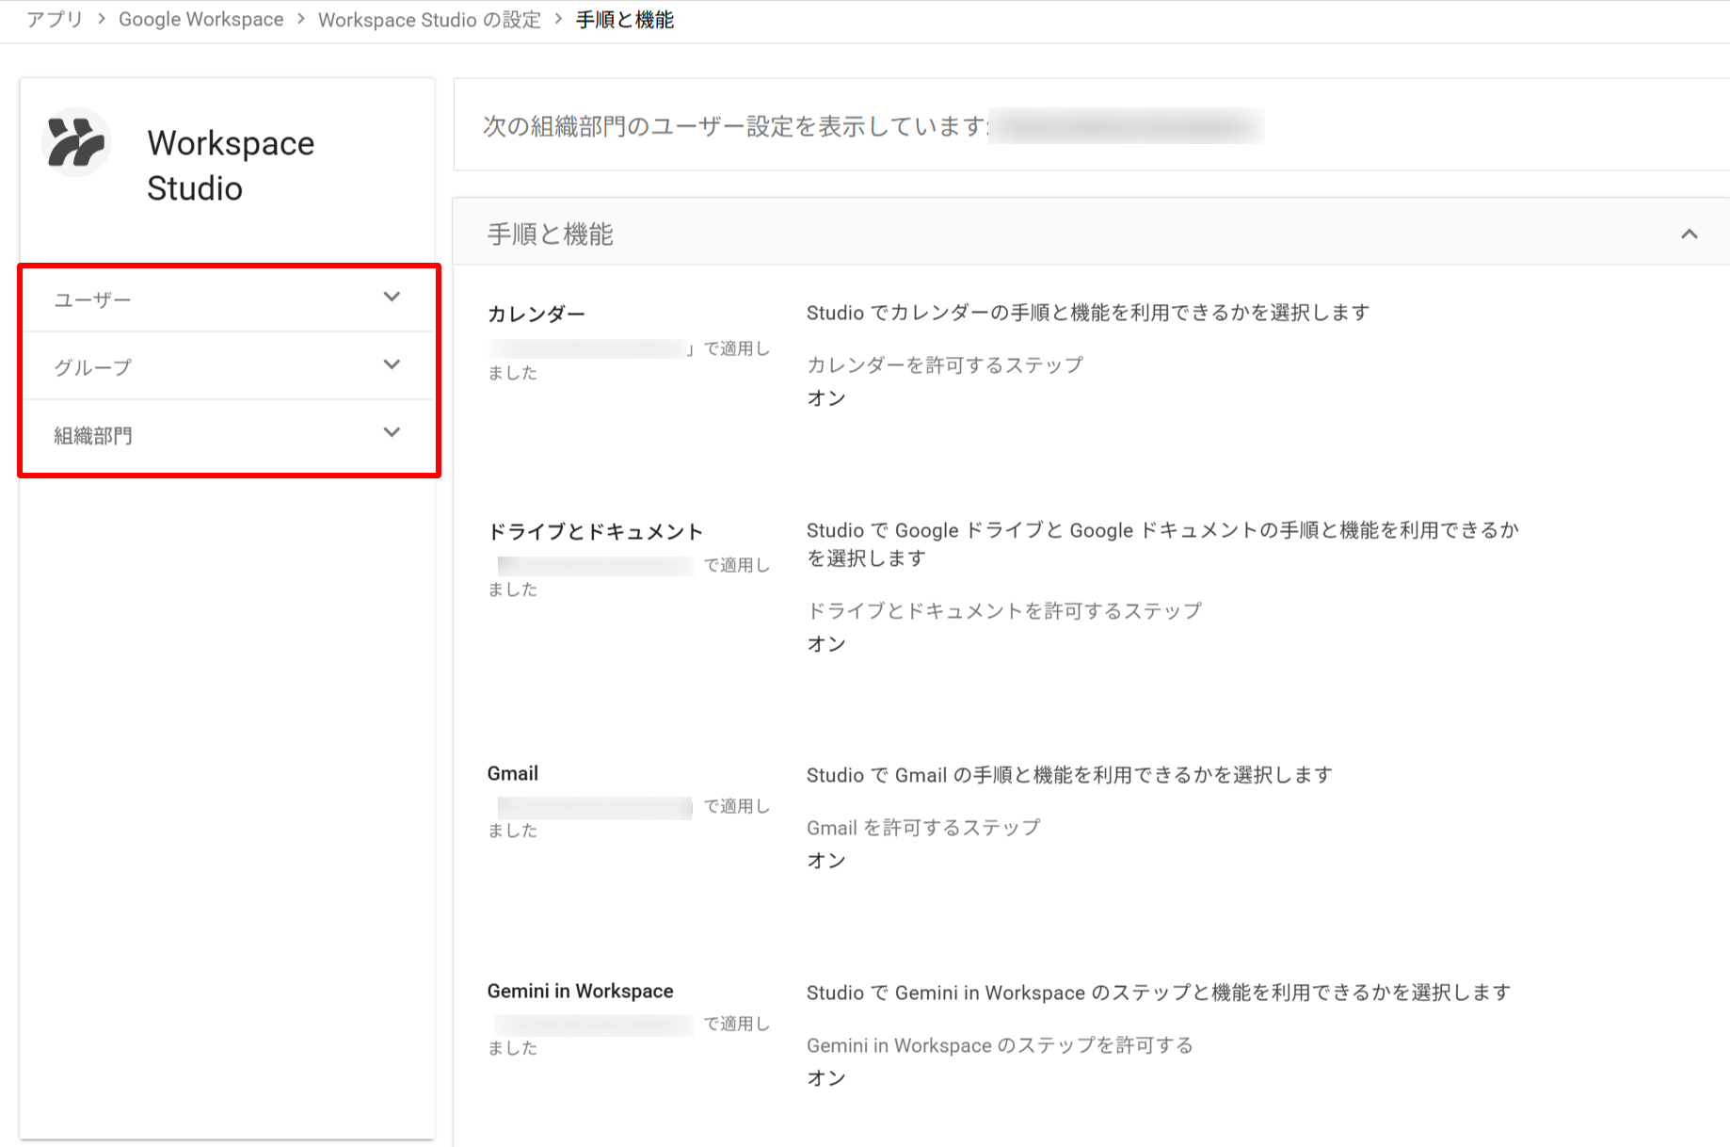1730x1147 pixels.
Task: Open the アプリ breadcrumb link
Action: [55, 20]
